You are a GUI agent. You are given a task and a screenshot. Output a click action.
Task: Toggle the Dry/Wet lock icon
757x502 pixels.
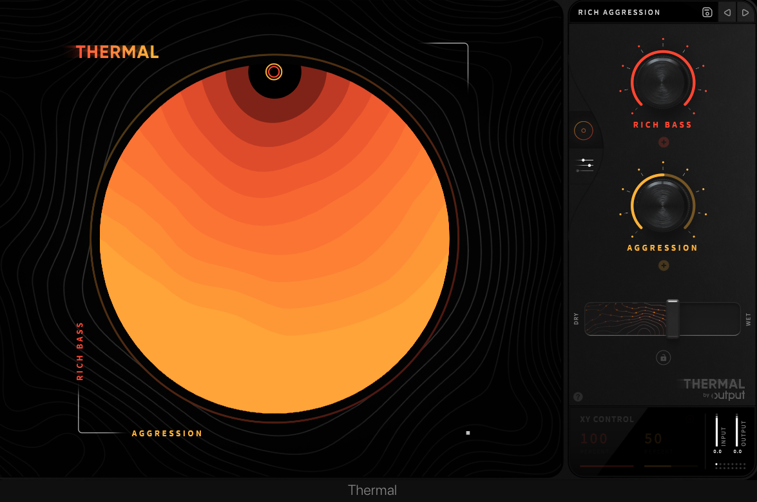(664, 358)
